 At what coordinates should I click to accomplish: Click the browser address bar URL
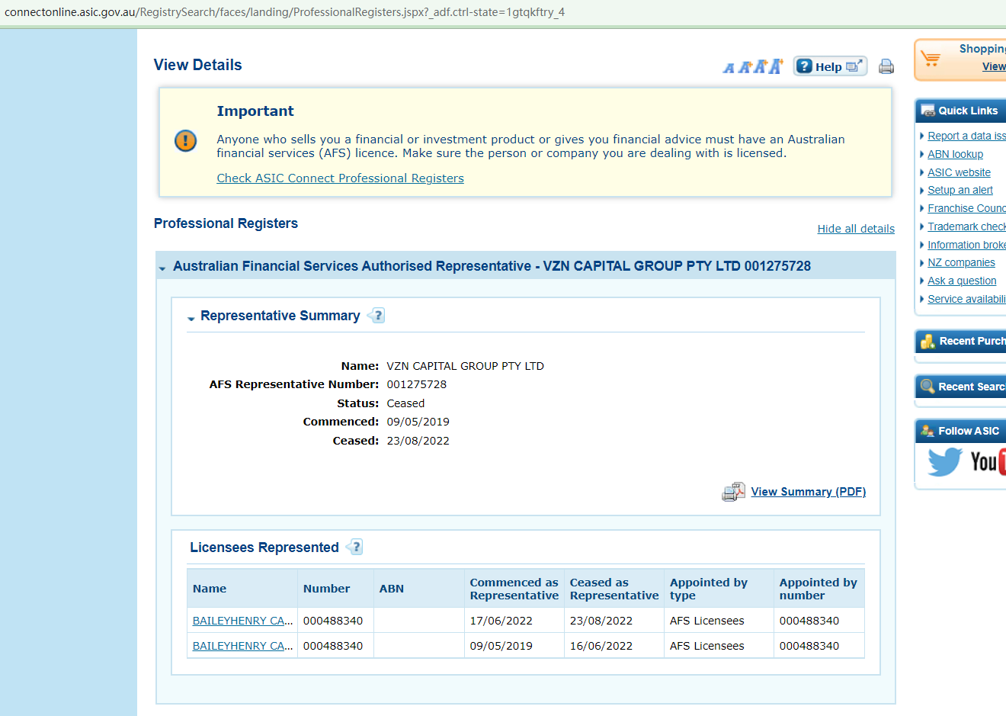click(x=284, y=12)
